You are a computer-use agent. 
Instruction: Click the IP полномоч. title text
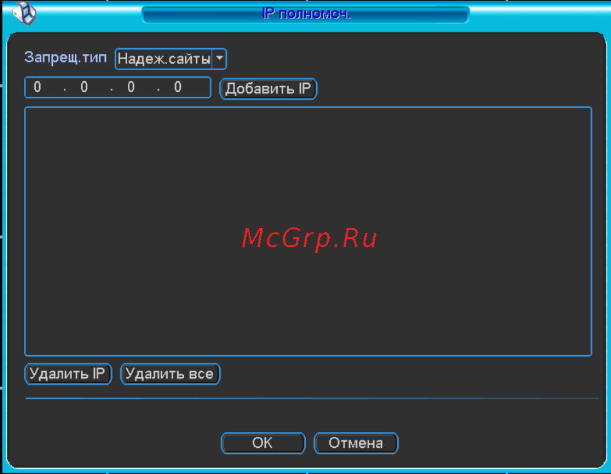(307, 14)
